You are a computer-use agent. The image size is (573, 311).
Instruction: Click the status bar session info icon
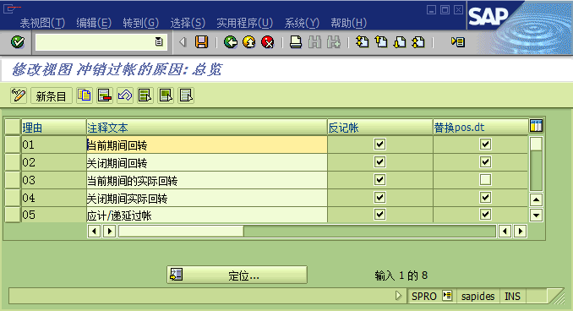point(447,296)
